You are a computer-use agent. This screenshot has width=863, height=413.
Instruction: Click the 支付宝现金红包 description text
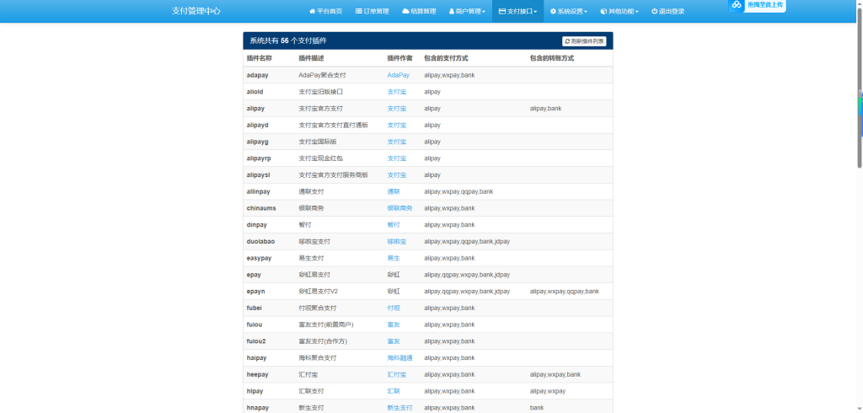point(321,158)
